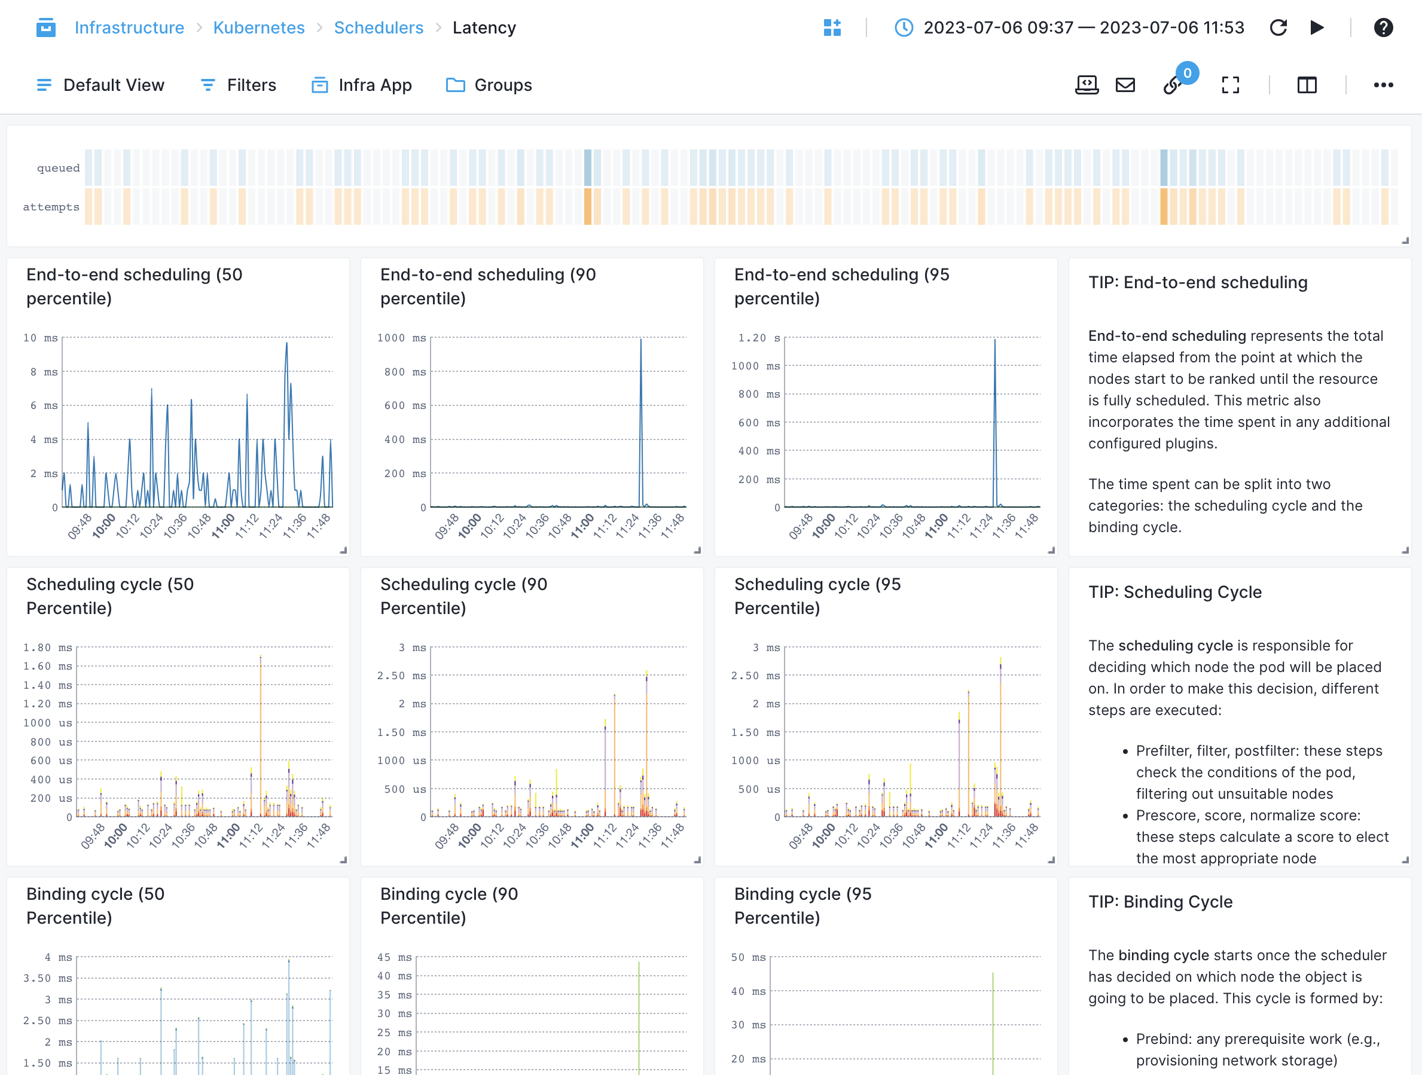Toggle fullscreen view icon

[1231, 84]
